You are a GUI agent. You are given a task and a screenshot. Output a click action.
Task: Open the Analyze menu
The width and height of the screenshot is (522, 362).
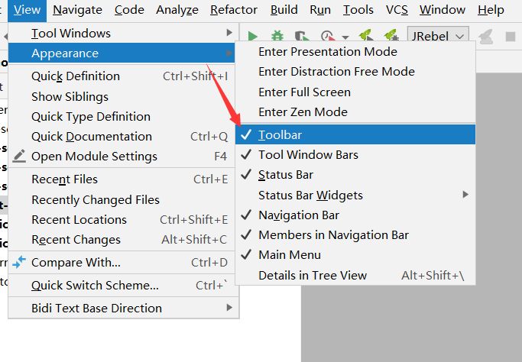coord(177,10)
